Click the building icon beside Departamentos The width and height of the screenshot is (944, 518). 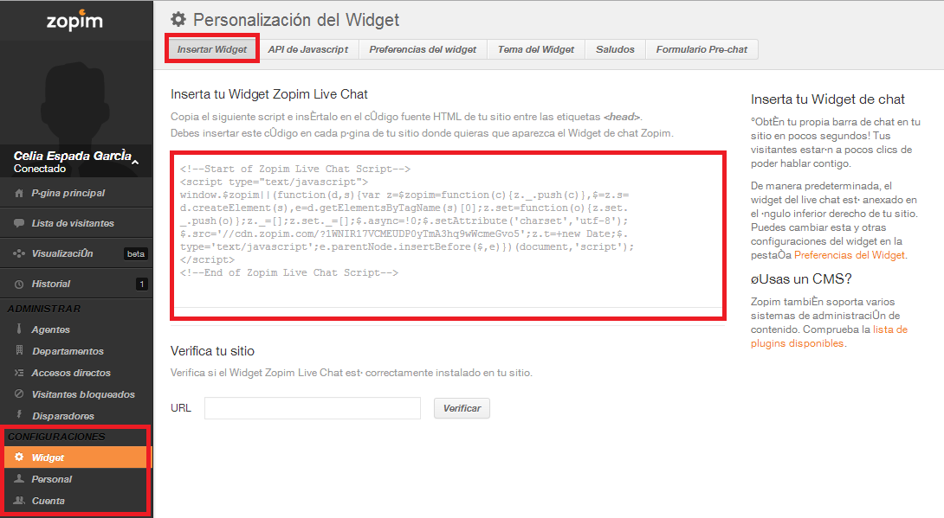[x=19, y=350]
